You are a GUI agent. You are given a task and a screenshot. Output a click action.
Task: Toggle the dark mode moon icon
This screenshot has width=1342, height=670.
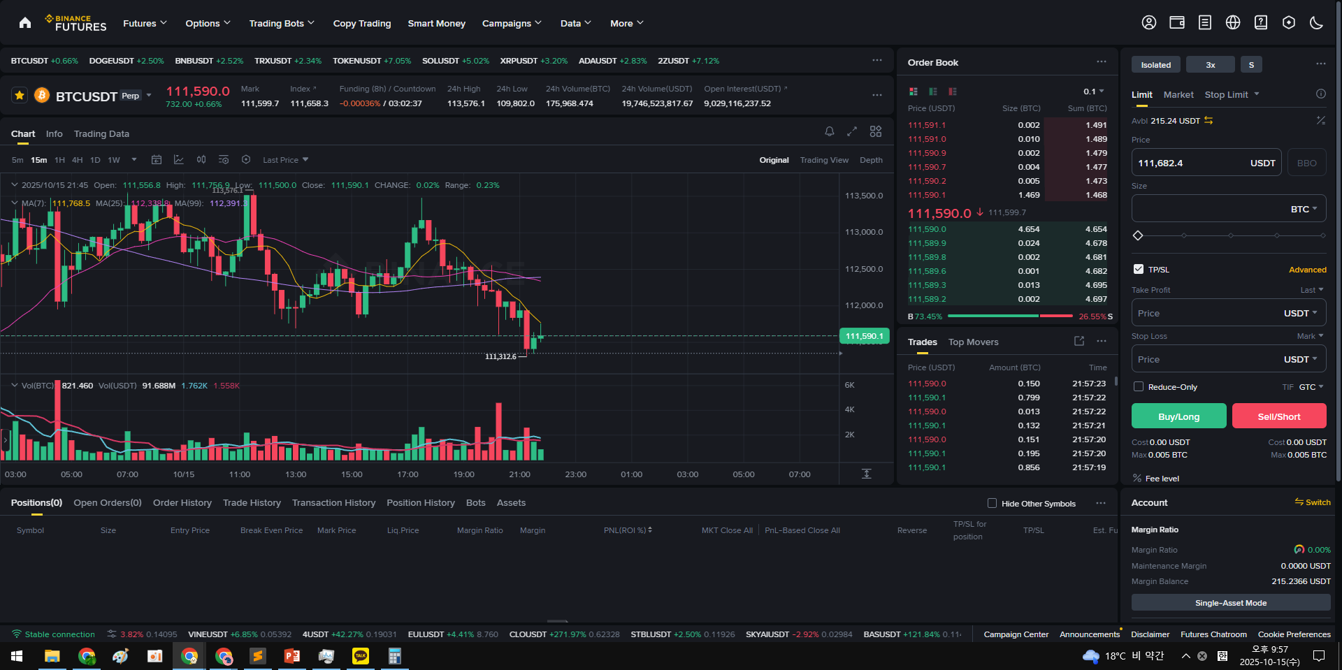tap(1317, 23)
